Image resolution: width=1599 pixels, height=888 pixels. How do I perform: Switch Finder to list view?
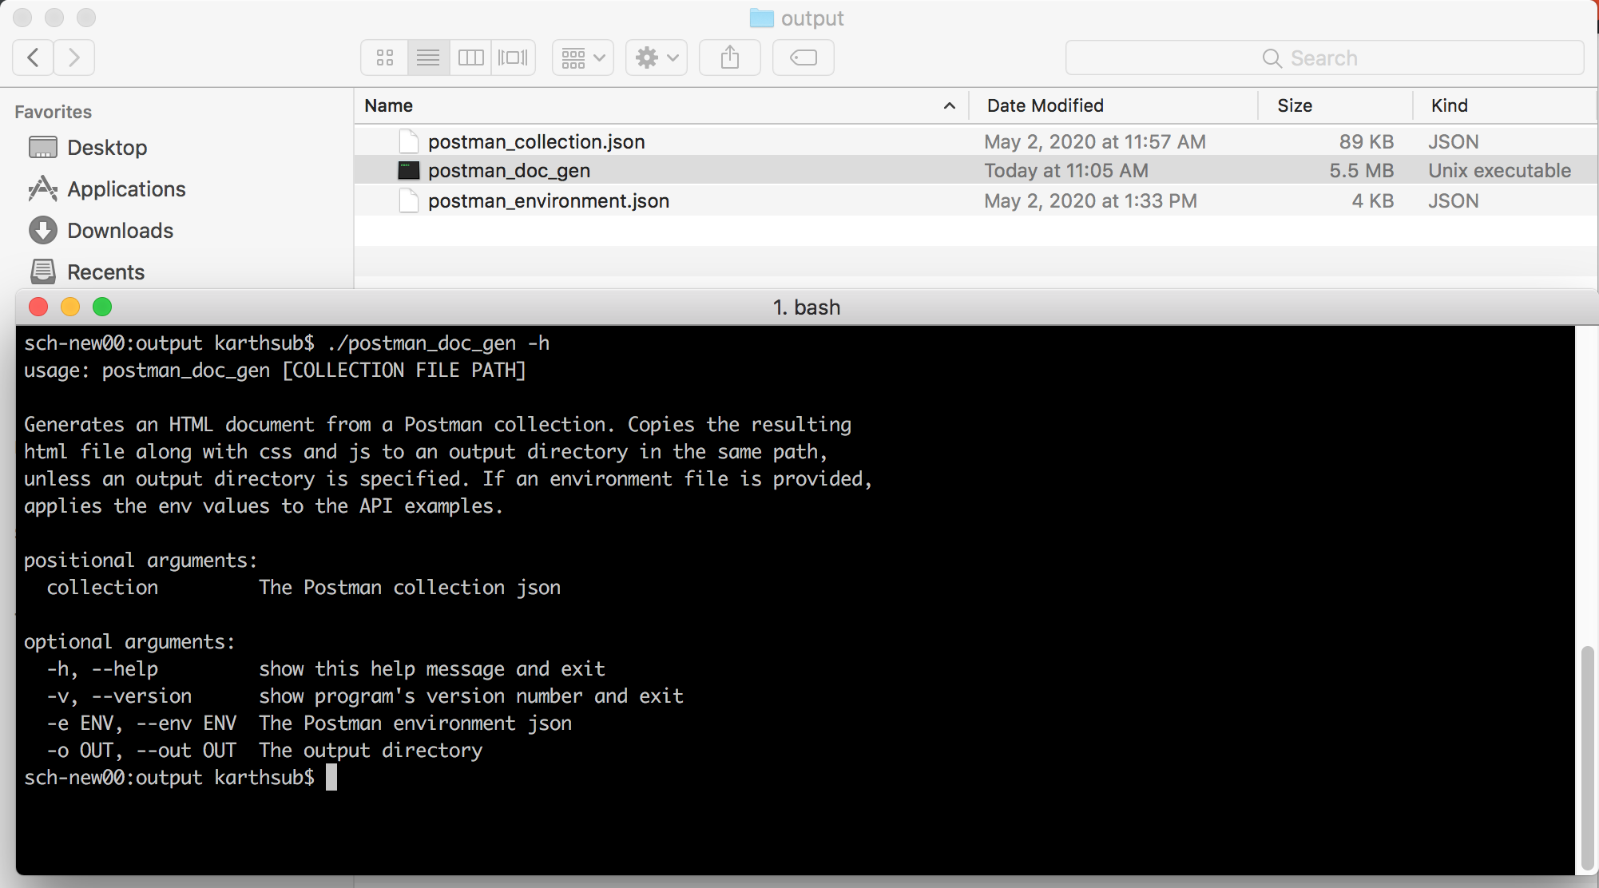(x=428, y=57)
